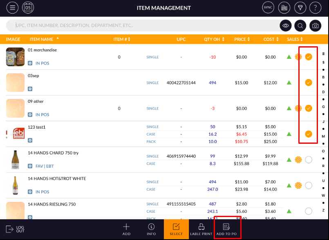Image resolution: width=329 pixels, height=240 pixels.
Task: Click the ADD button in bottom bar
Action: click(x=126, y=229)
